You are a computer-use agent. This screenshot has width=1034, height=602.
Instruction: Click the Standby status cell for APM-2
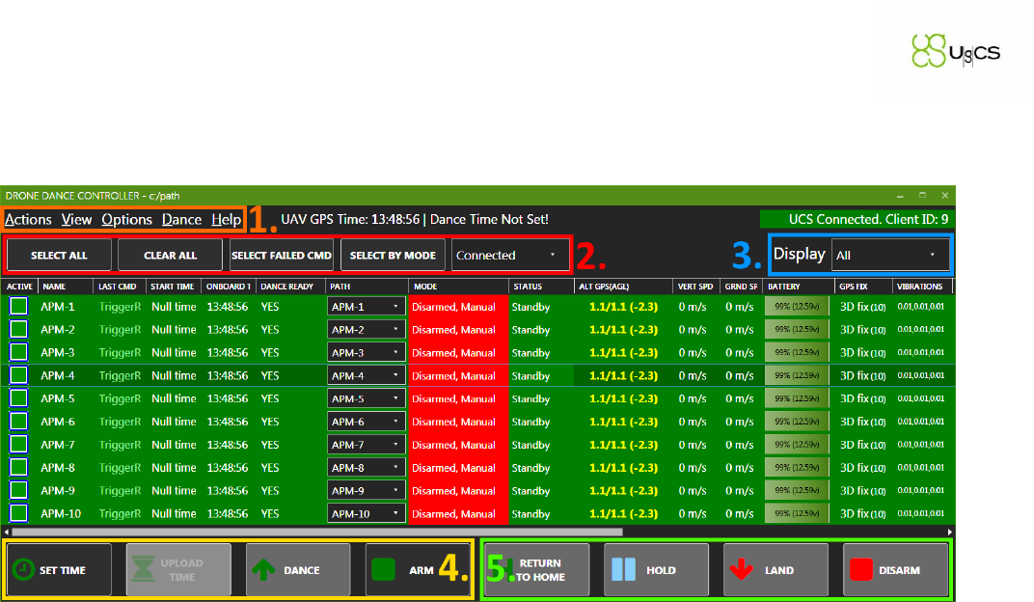coord(531,330)
